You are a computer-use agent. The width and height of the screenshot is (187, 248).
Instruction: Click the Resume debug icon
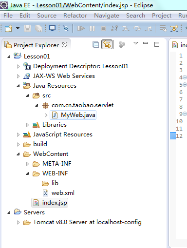(81, 29)
